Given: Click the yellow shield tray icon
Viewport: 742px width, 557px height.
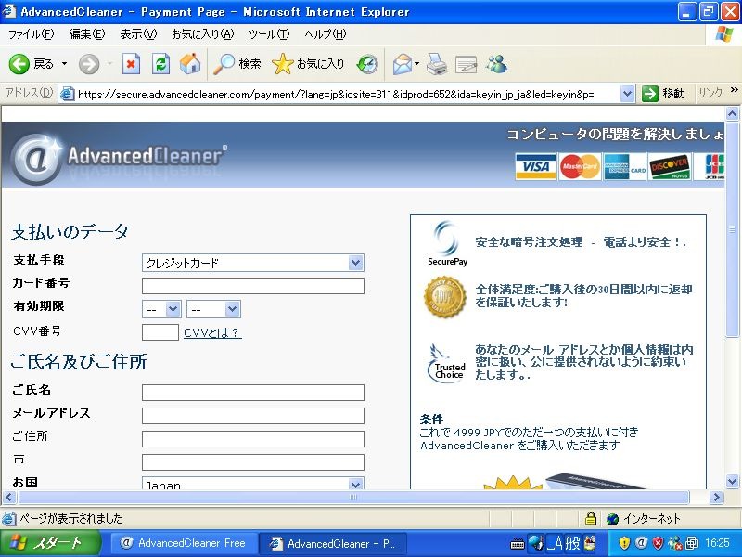Looking at the screenshot, I should tap(624, 543).
